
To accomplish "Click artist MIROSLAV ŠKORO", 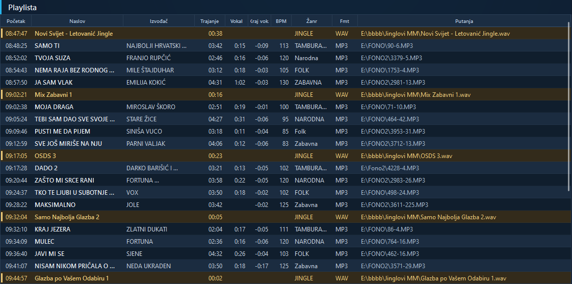I will pyautogui.click(x=151, y=107).
